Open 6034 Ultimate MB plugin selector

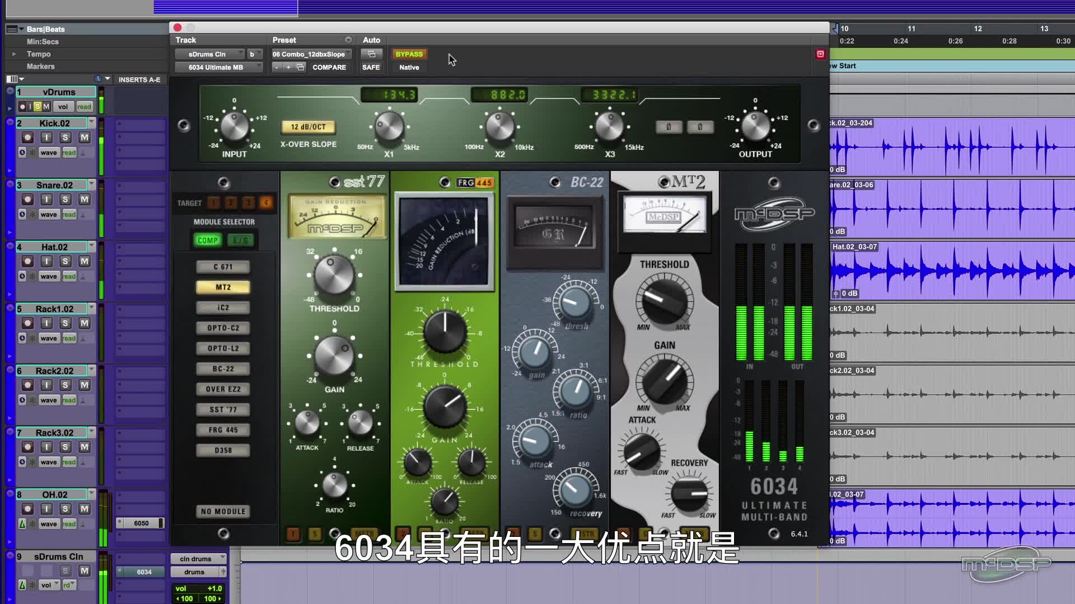pyautogui.click(x=218, y=67)
